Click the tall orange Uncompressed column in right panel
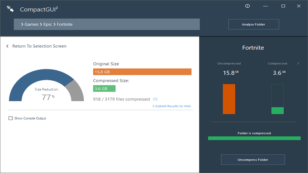Screen dimensions: 308x173 pyautogui.click(x=229, y=99)
